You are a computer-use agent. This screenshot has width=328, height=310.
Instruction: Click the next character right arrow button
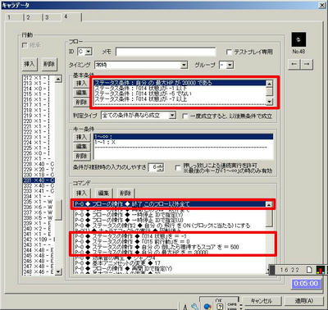307,64
